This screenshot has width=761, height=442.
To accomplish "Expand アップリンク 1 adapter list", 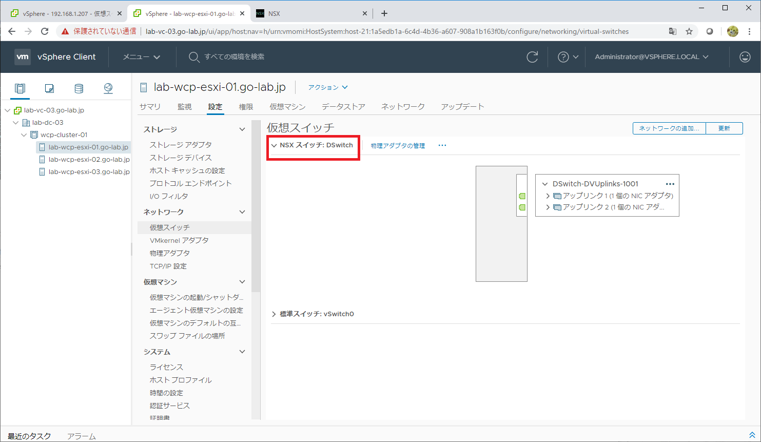I will 548,196.
